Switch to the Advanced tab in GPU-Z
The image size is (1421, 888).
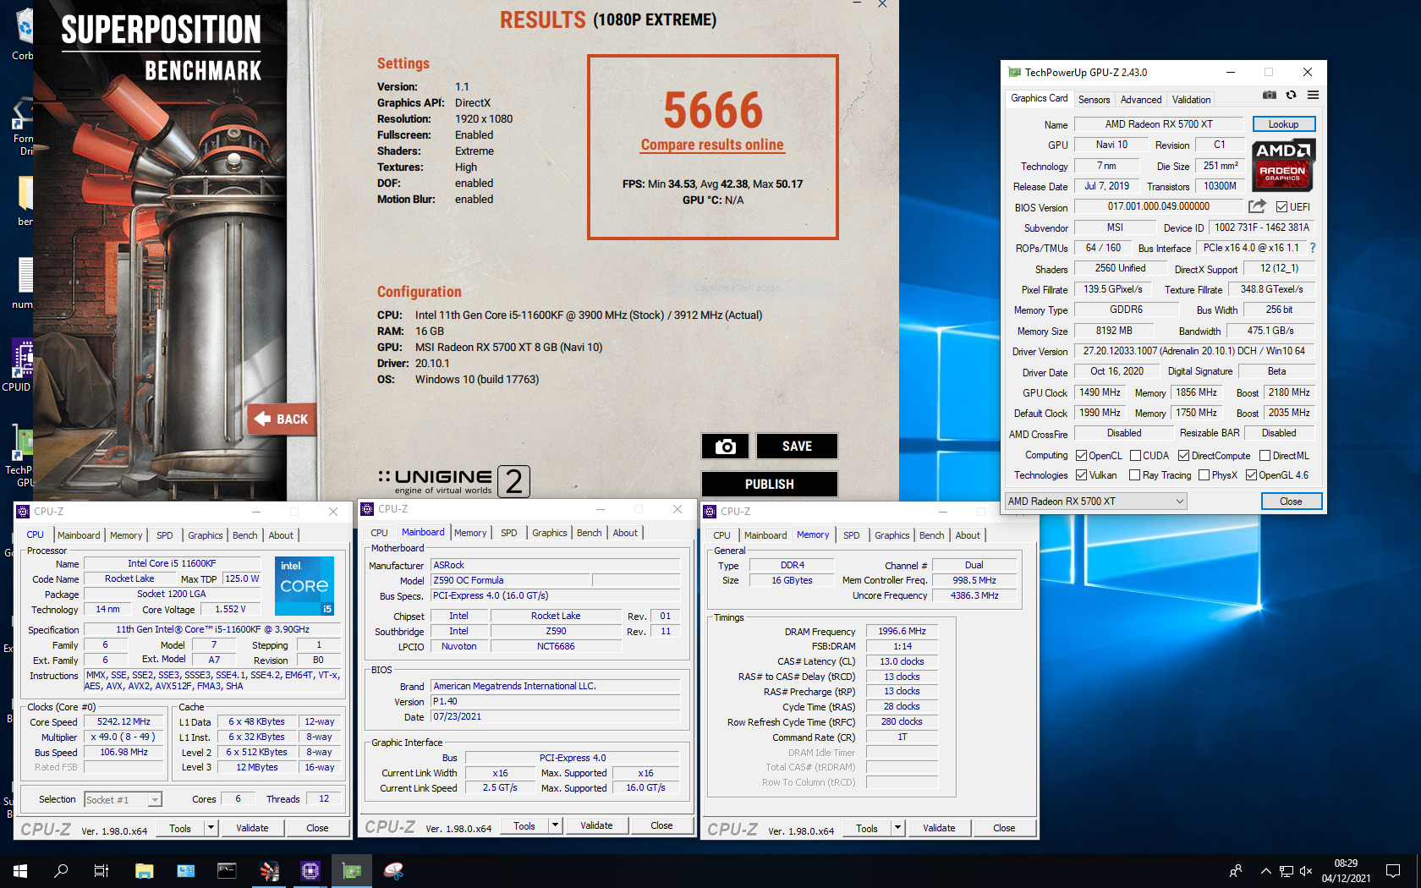[1141, 100]
